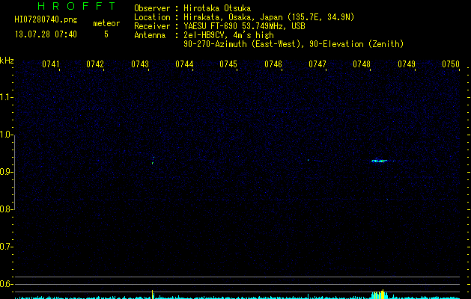Click the Location line Hirakata, Osaka, Japan
The image size is (471, 299).
point(269,17)
